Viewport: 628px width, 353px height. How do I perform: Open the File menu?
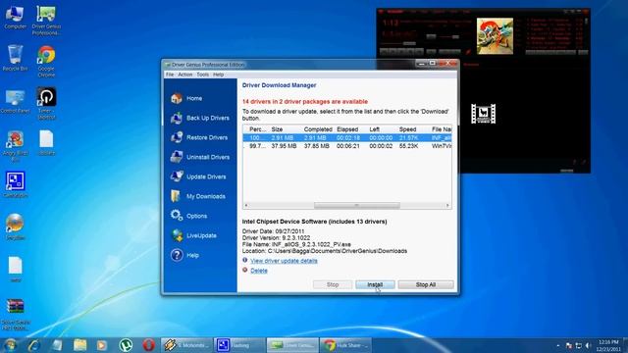(170, 75)
